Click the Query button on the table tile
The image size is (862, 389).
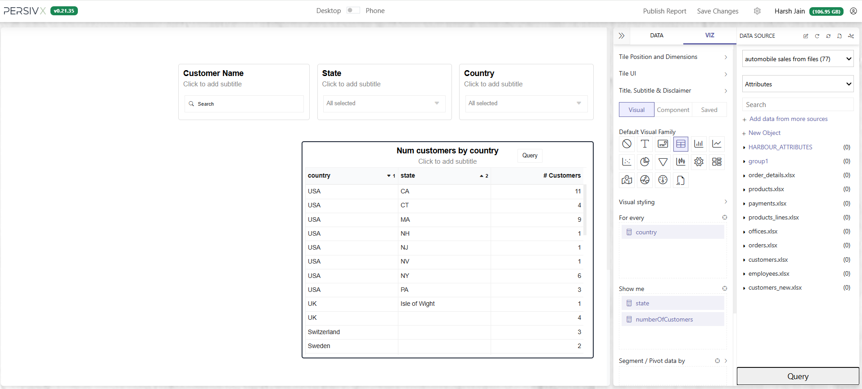click(x=530, y=156)
